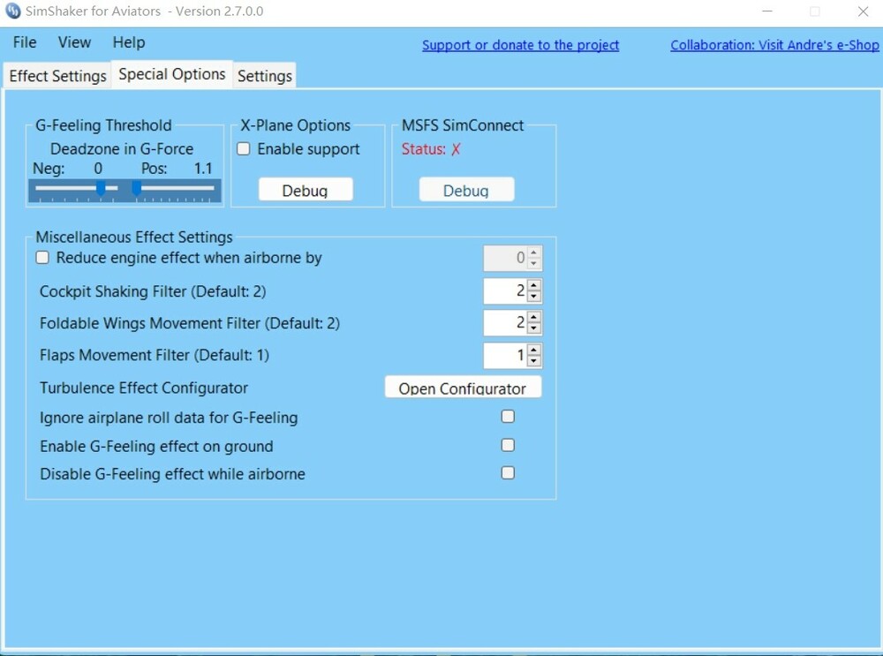Open the Help menu
Viewport: 883px width, 656px height.
(x=129, y=42)
